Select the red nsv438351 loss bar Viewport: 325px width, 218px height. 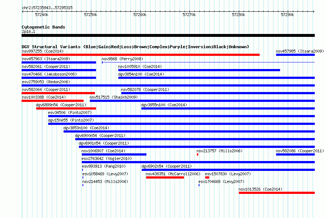[165, 177]
